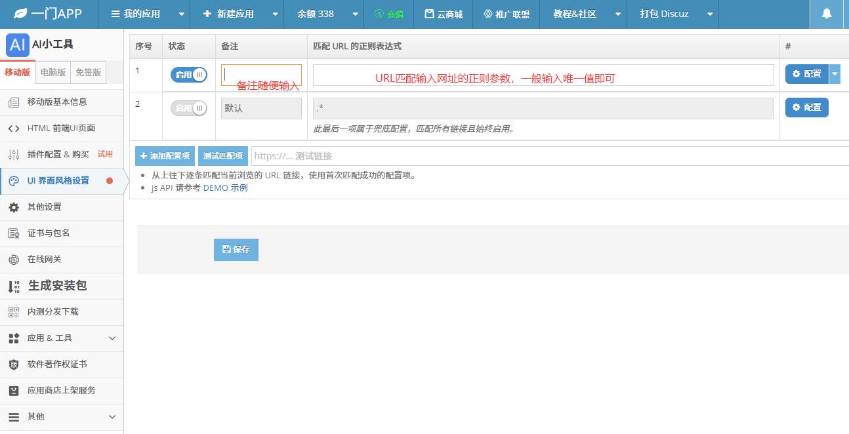Focus URL regex input in row 1
The image size is (849, 434).
[x=543, y=75]
